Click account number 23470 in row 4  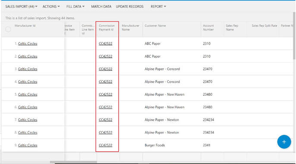[x=208, y=82]
